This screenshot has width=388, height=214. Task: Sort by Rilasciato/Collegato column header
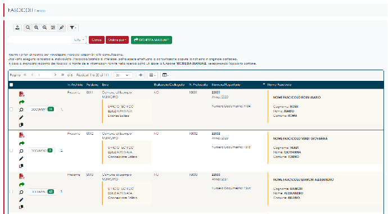(169, 85)
